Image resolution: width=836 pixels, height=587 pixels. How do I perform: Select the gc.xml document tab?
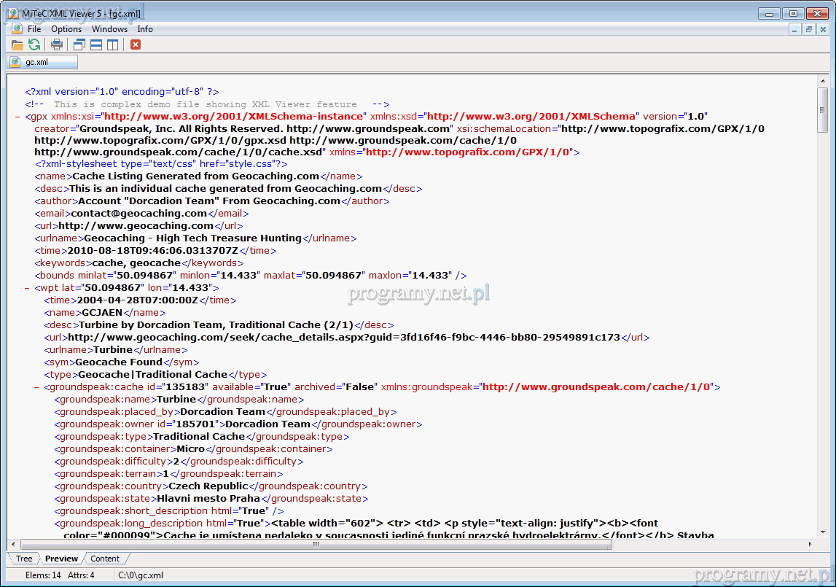pos(42,62)
